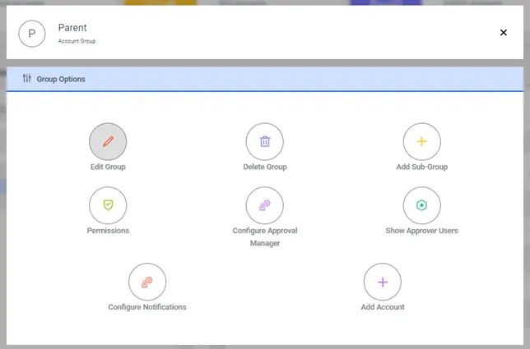
Task: Close the Parent account group dialog
Action: click(504, 32)
